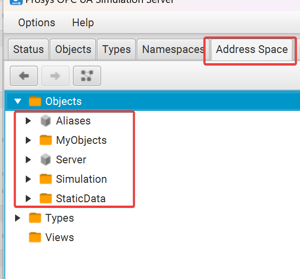Select the Address Space tab
300x279 pixels.
[252, 49]
